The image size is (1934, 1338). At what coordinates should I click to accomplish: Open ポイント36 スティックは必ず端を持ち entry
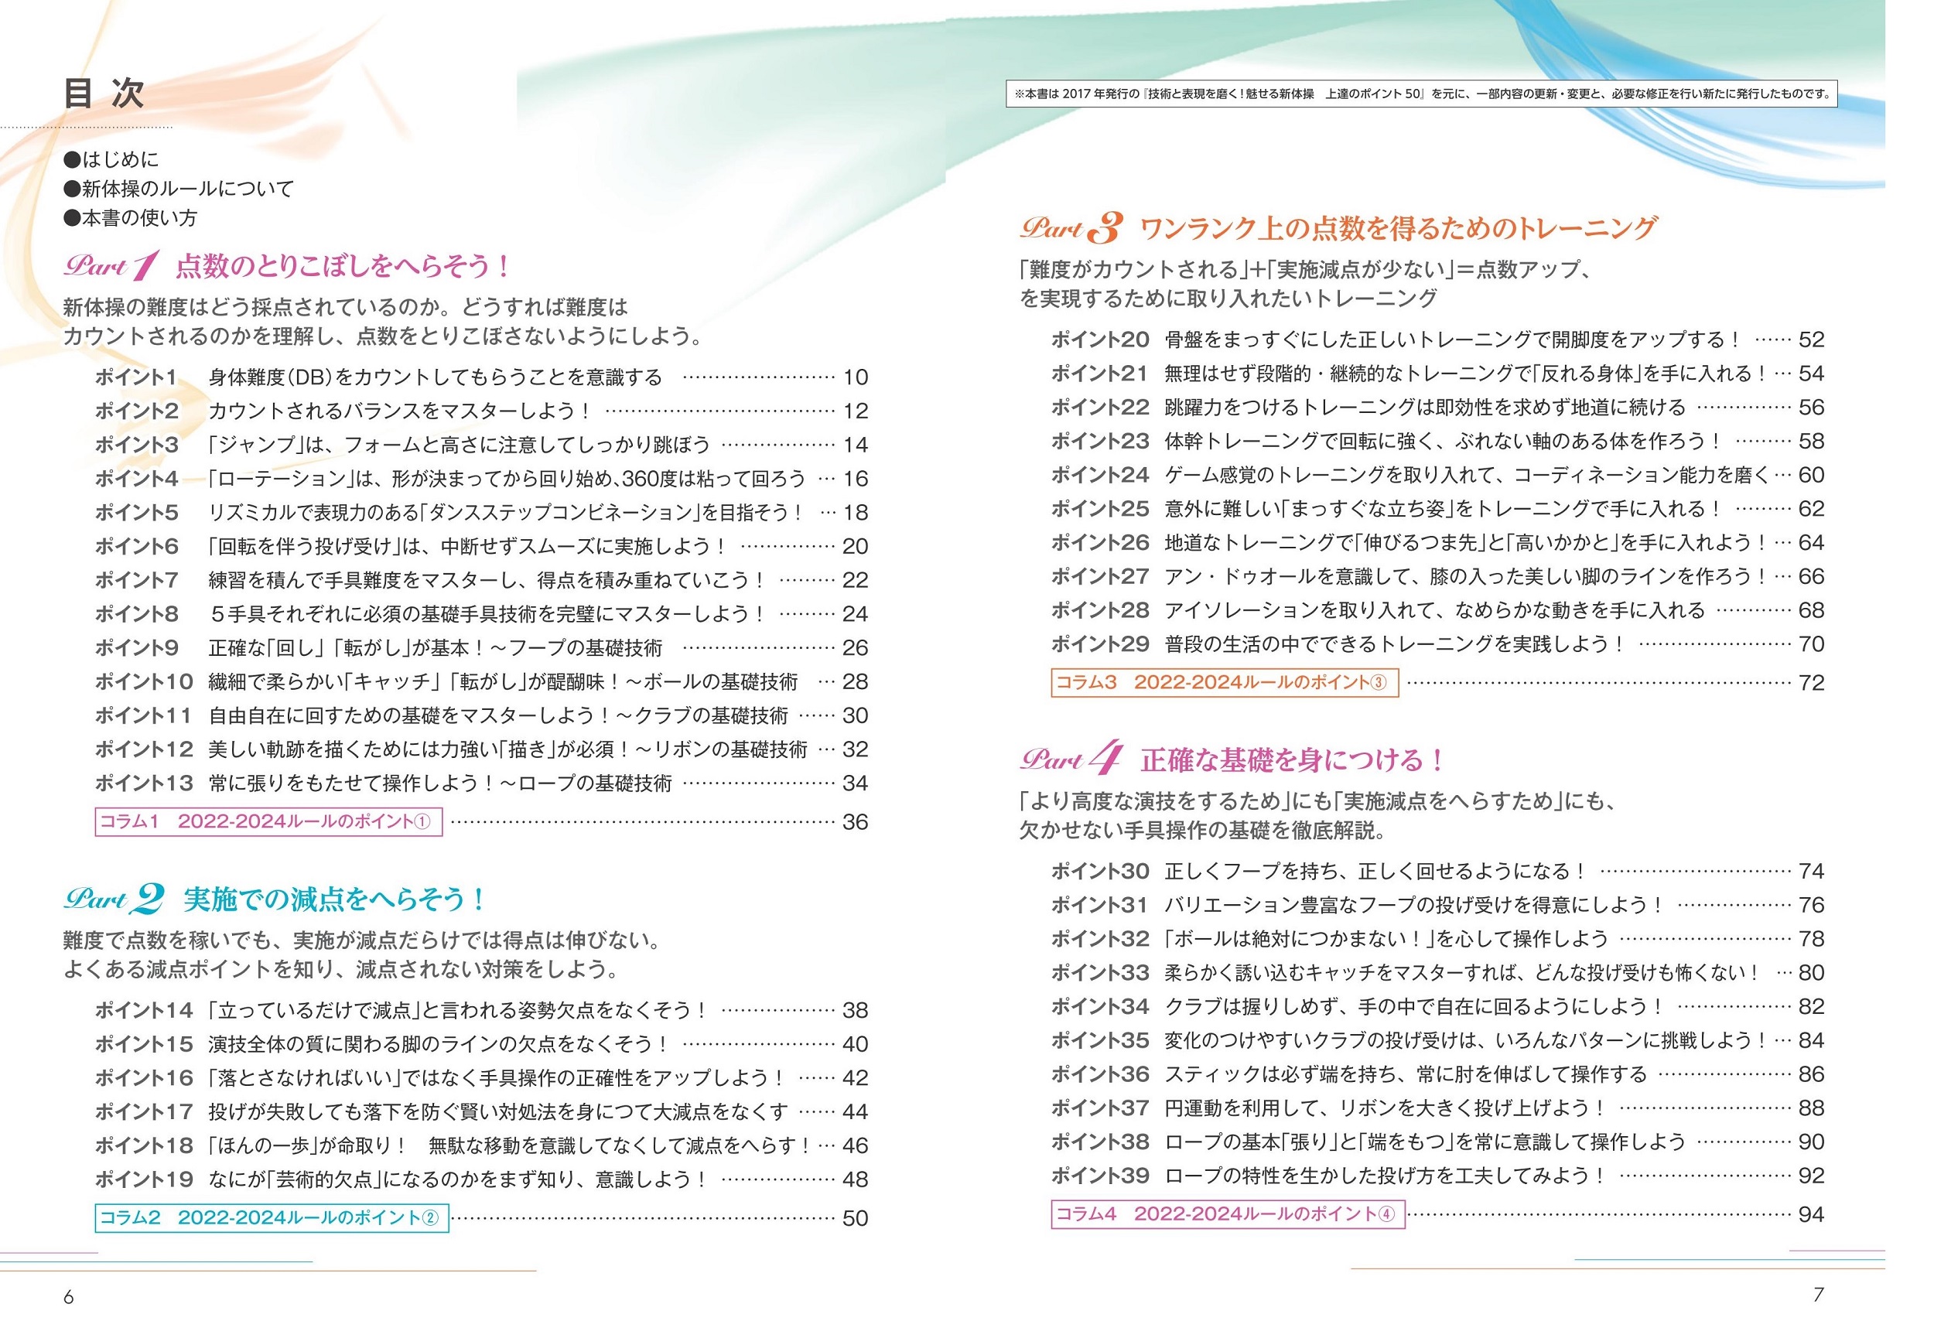click(1437, 1075)
